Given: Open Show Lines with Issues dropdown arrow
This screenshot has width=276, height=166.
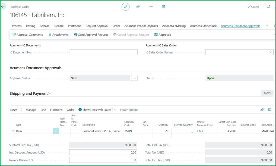Looking at the screenshot, I should [115, 110].
